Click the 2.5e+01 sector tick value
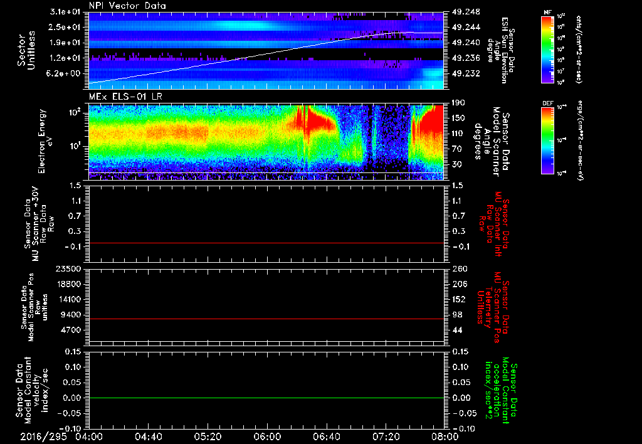 (x=65, y=27)
